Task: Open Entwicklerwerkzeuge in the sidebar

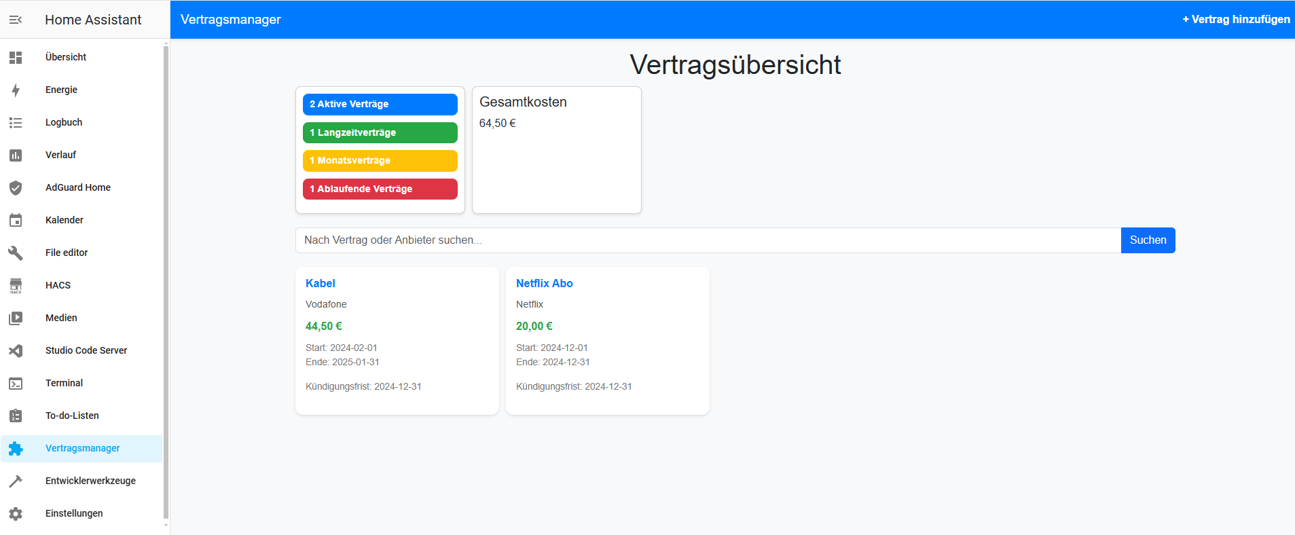Action: click(x=81, y=481)
